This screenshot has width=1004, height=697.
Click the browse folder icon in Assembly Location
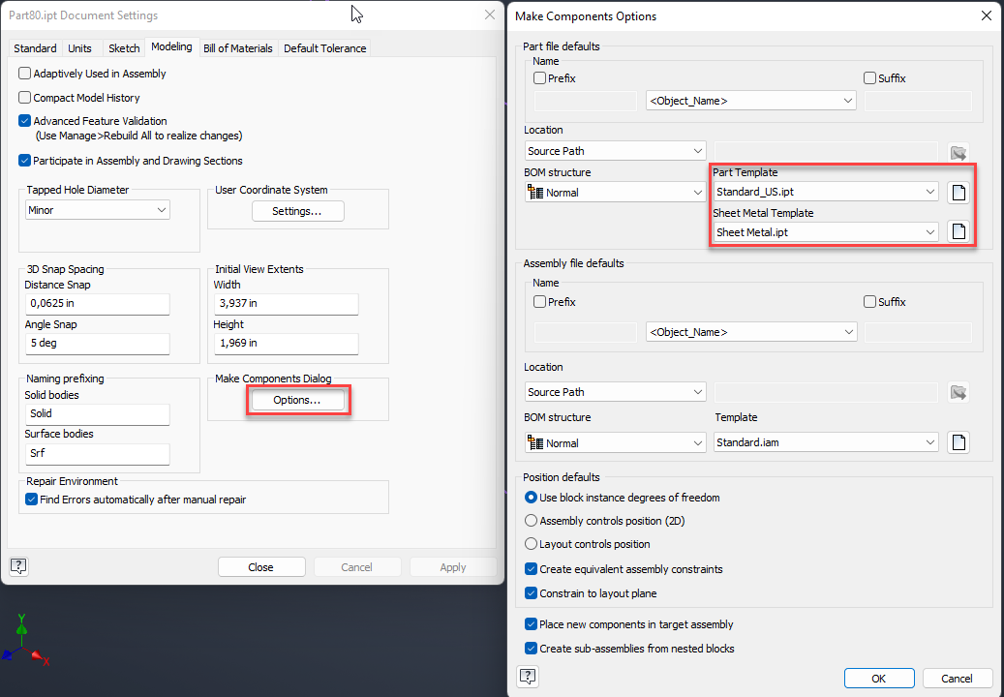point(958,392)
